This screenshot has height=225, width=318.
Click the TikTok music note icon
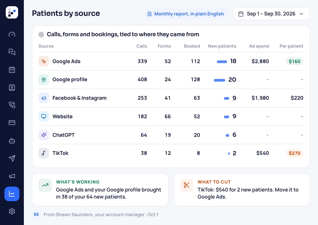point(44,153)
